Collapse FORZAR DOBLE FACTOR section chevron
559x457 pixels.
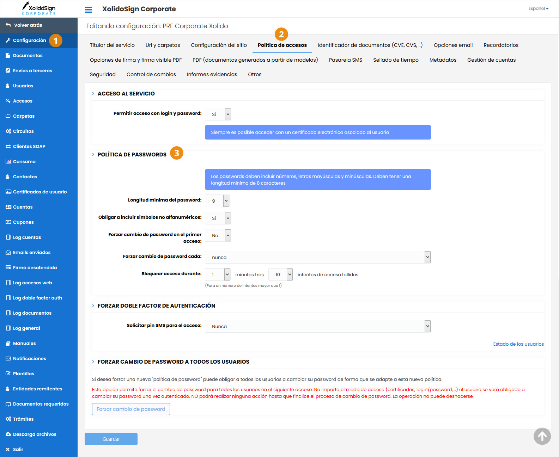[93, 305]
